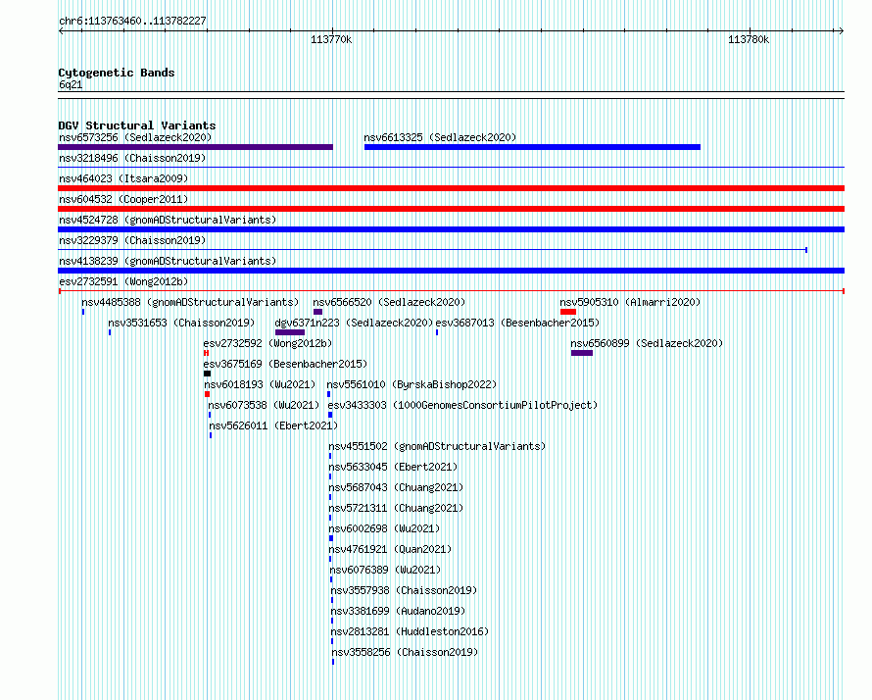Screen dimensions: 872x700
Task: Select black esv3675169 variant glyph
Action: (208, 374)
